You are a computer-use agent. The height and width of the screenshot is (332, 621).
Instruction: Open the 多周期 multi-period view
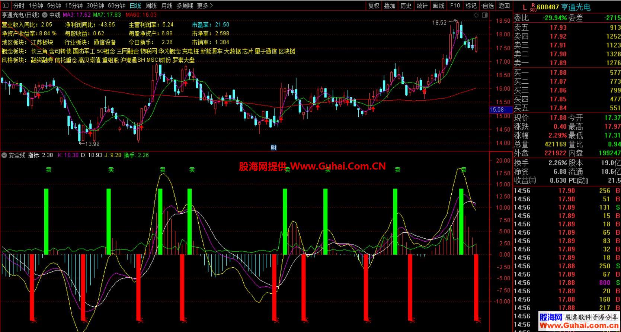pyautogui.click(x=185, y=6)
